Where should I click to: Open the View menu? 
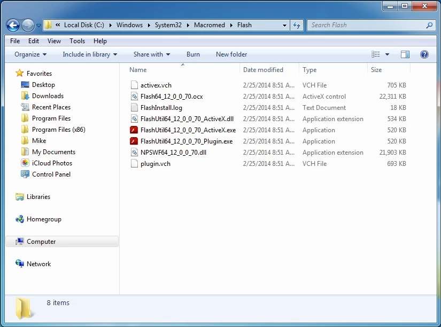pyautogui.click(x=54, y=41)
